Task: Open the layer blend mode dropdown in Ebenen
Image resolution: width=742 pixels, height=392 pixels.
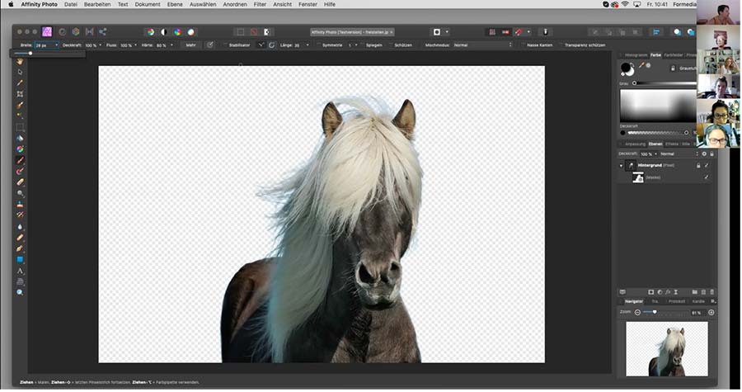Action: click(x=676, y=153)
